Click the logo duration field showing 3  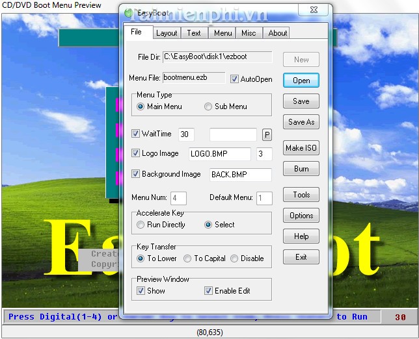point(264,154)
